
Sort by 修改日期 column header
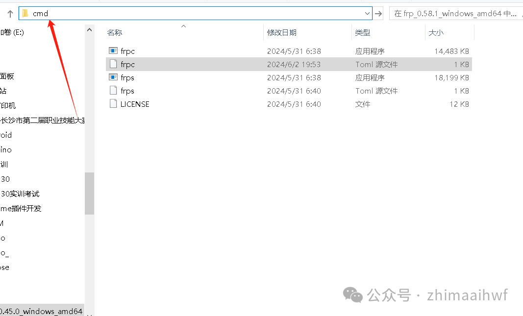(281, 33)
